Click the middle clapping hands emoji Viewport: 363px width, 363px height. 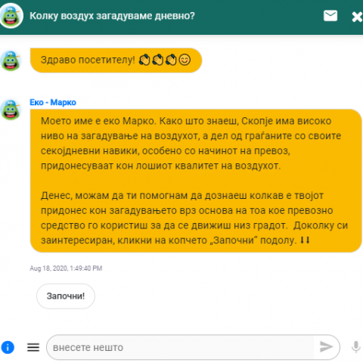[158, 60]
